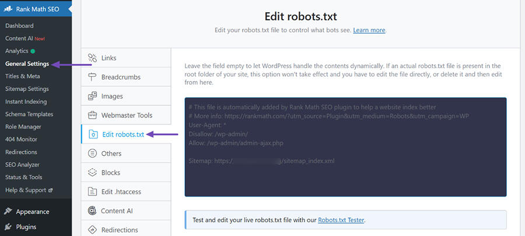Click the Edit robots.txt file icon

point(93,134)
